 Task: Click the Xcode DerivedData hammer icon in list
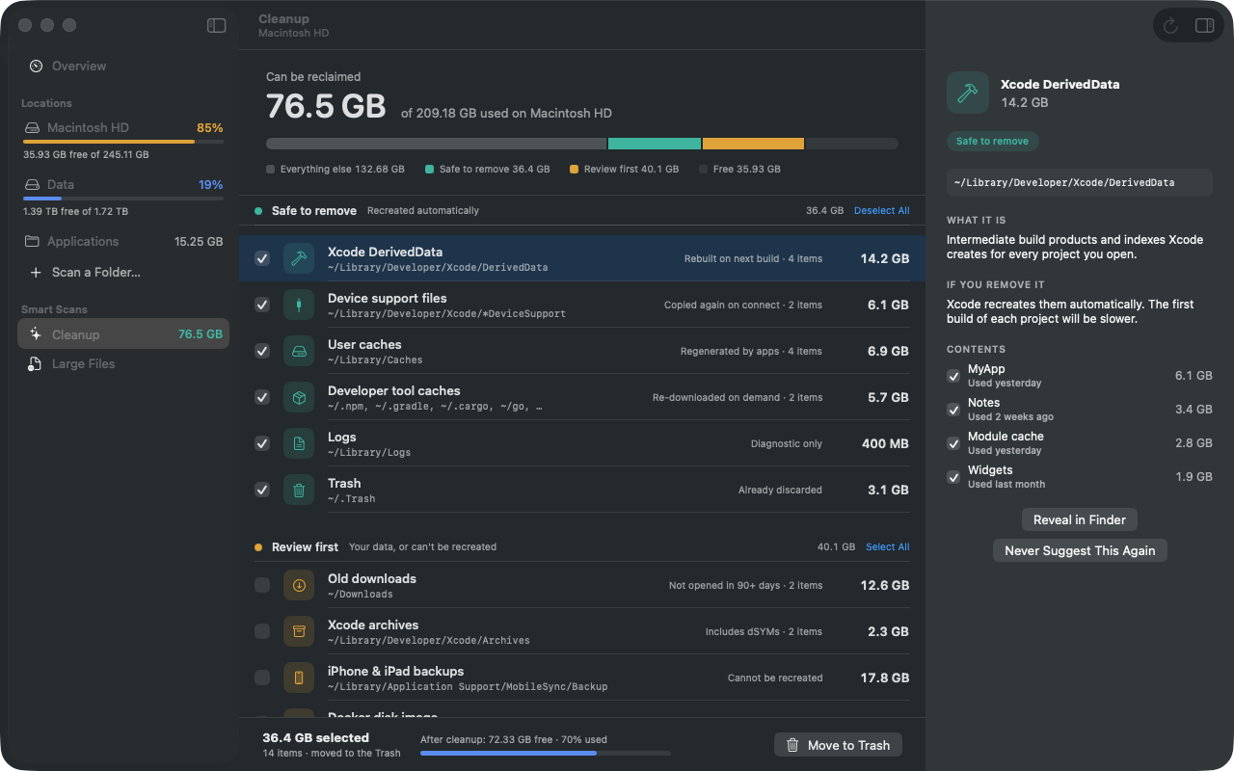[x=299, y=258]
